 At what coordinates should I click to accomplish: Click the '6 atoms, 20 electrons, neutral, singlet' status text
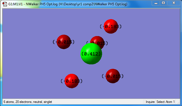(28, 102)
